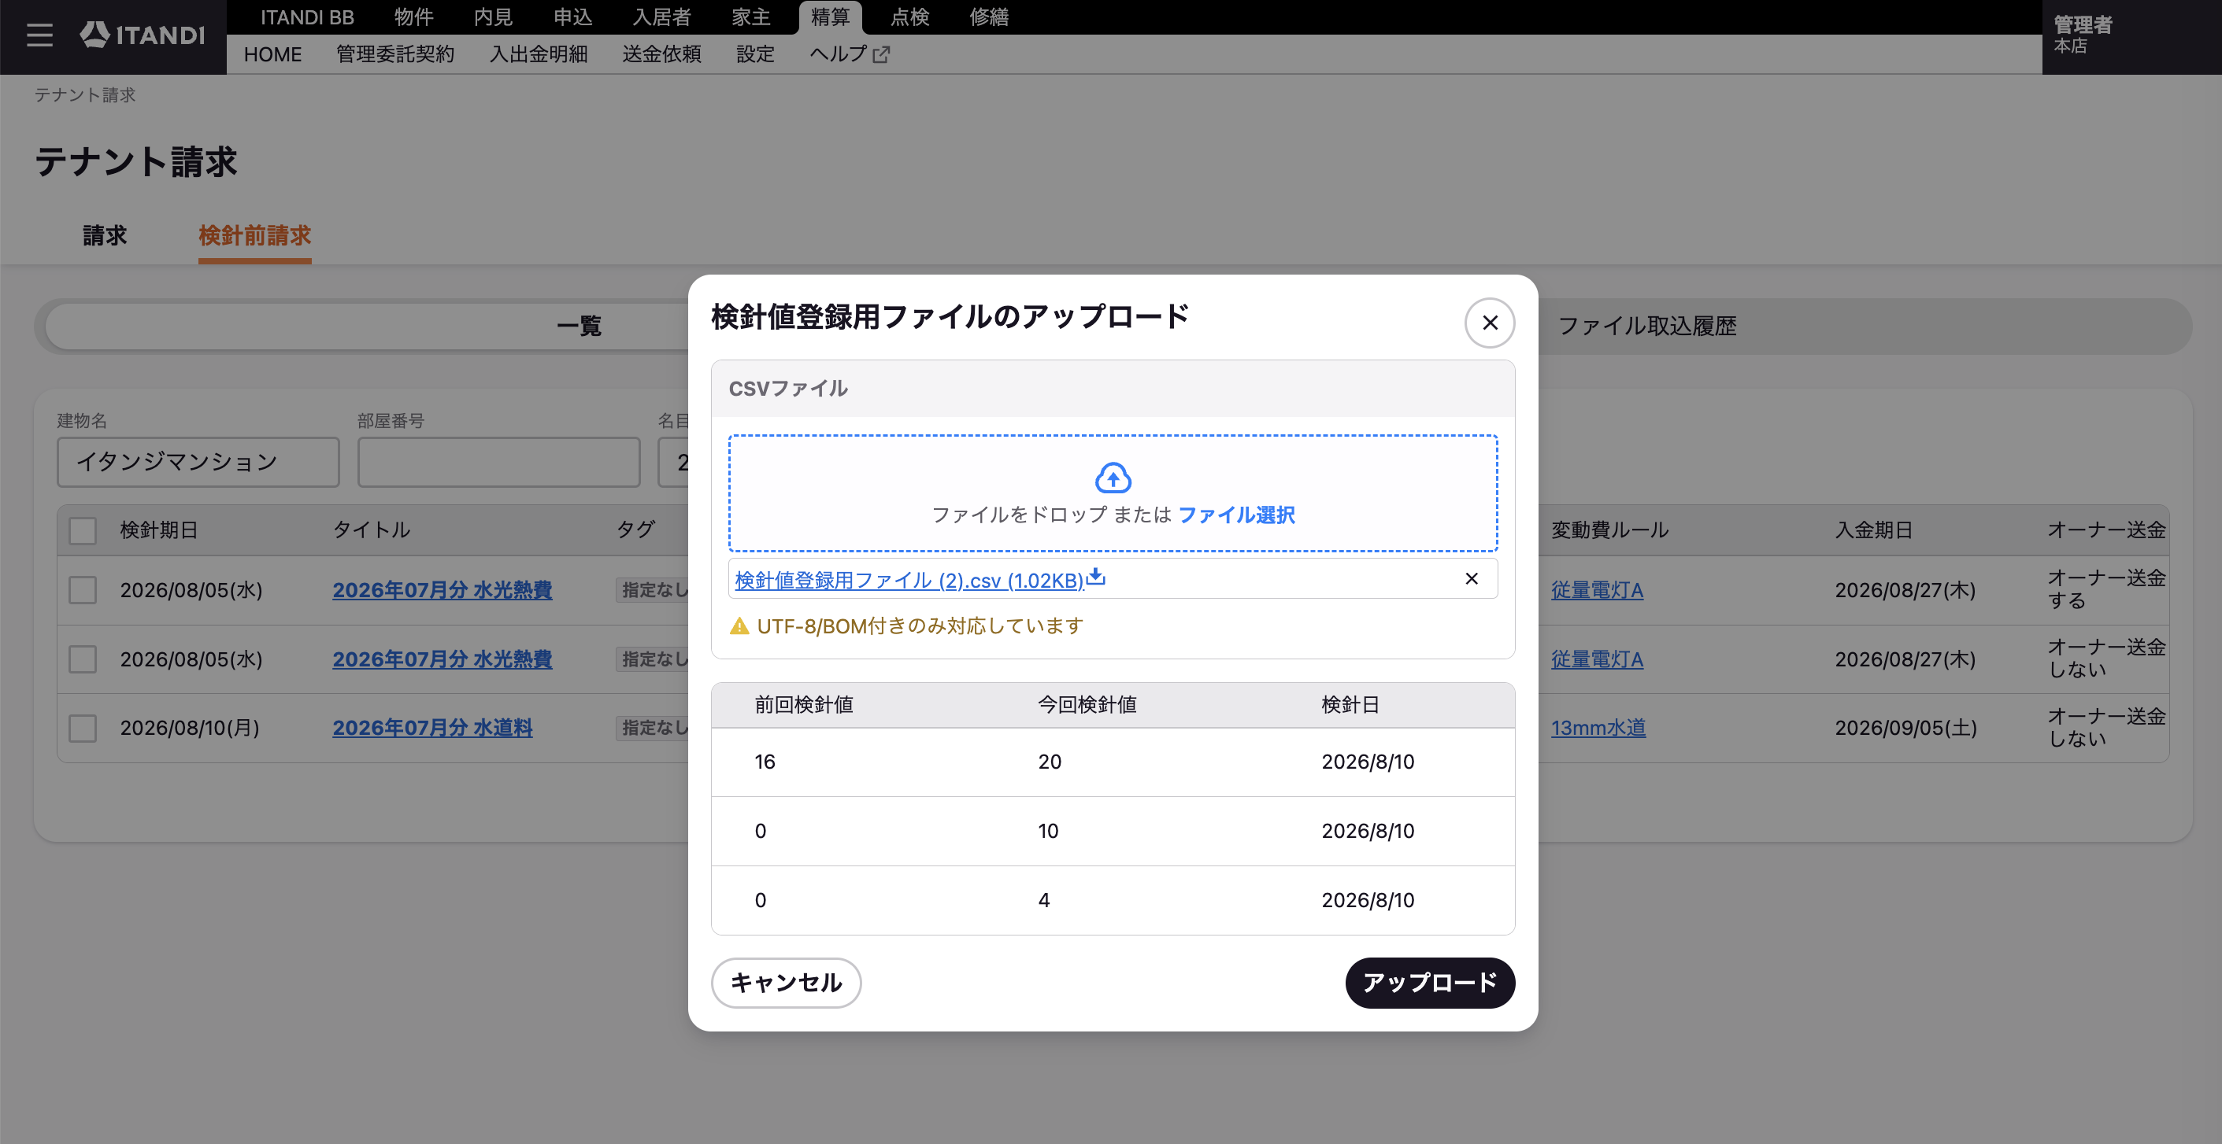Click the 前回検針値 cell showing 16
Screen dimensions: 2222x1144
tap(765, 762)
